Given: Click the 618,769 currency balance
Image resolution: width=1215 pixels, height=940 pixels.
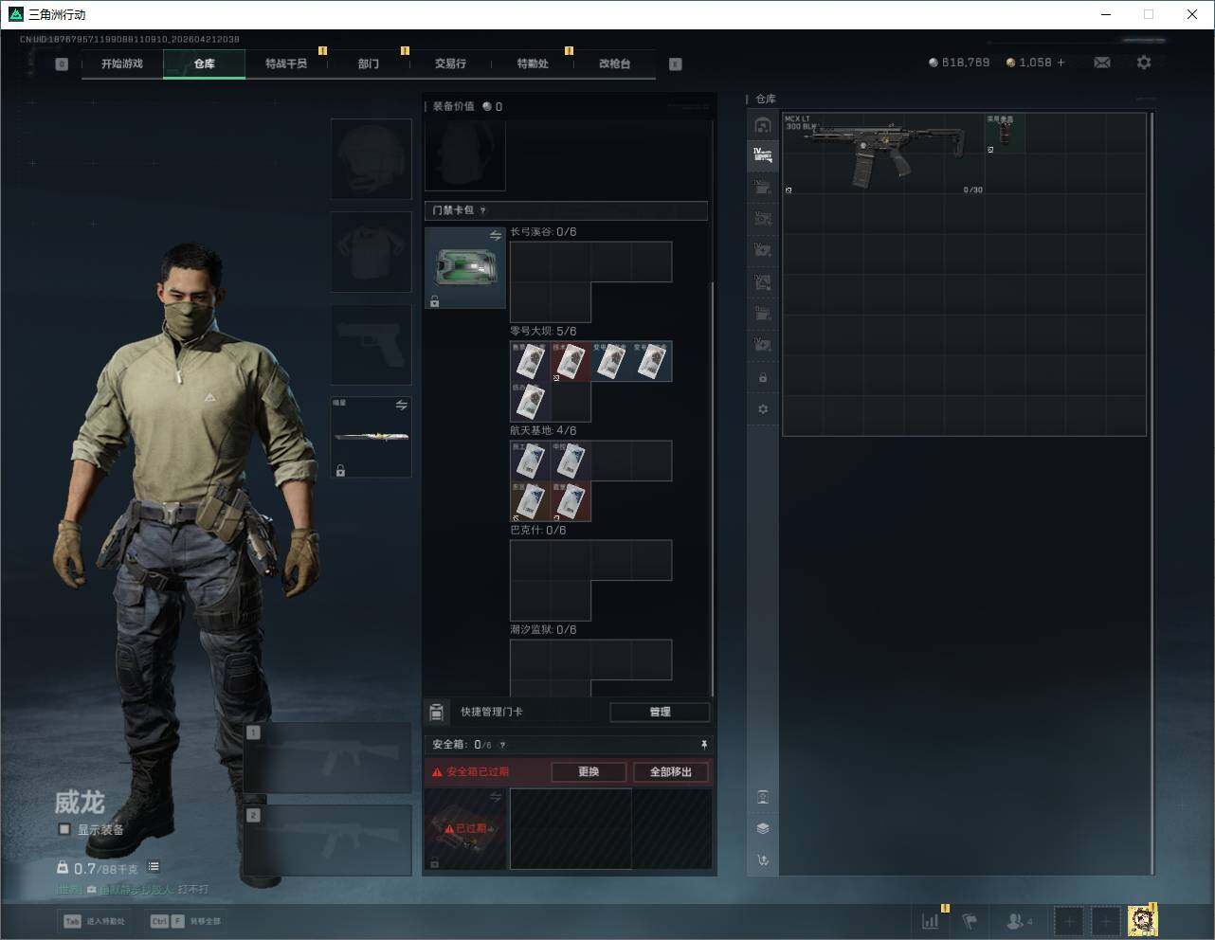Looking at the screenshot, I should tap(959, 63).
